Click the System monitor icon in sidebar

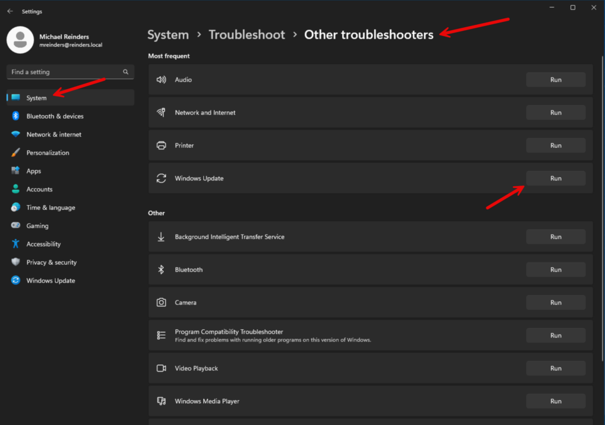(x=16, y=98)
